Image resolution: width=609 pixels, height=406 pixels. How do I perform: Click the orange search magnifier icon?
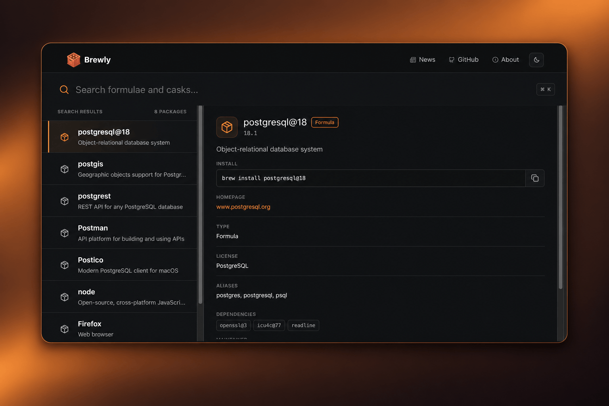click(64, 90)
